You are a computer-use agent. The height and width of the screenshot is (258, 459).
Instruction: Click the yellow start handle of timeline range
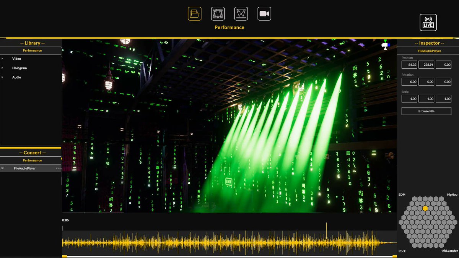coord(65,256)
